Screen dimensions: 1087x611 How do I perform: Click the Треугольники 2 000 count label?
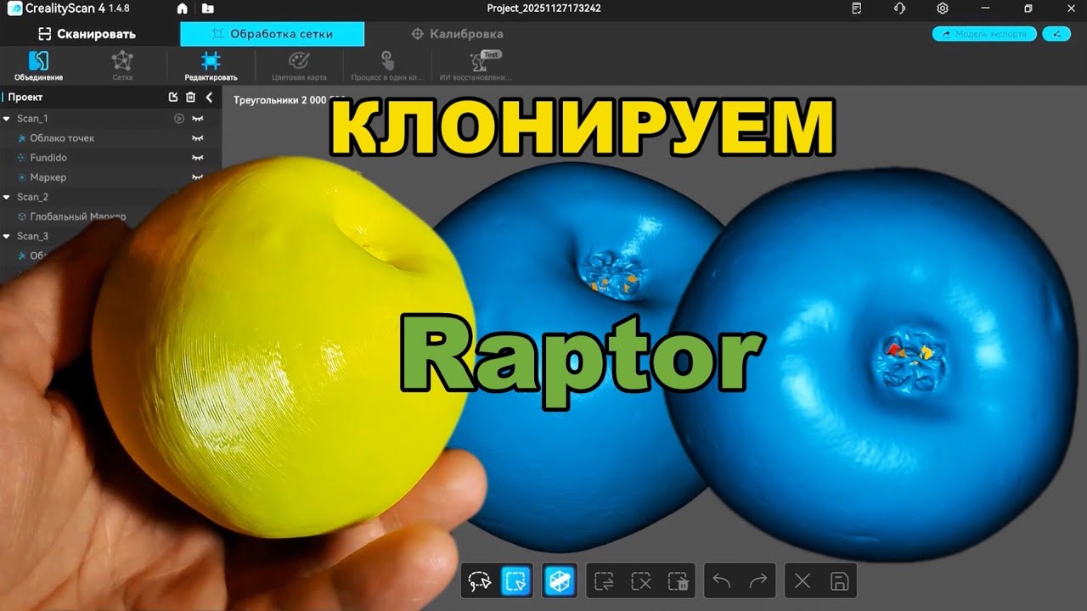coord(281,99)
